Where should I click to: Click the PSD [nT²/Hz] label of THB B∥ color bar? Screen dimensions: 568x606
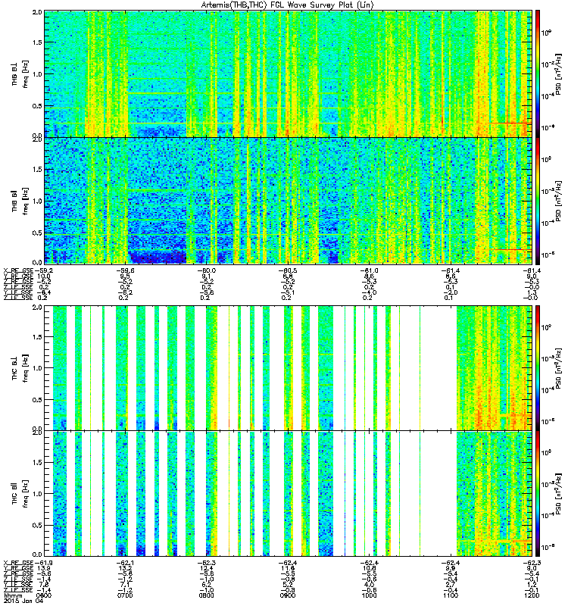[557, 201]
